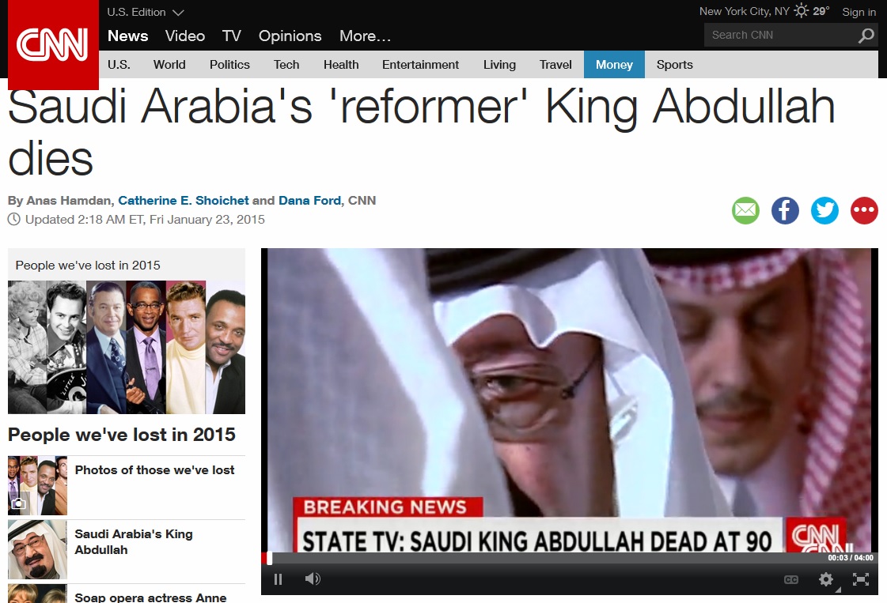Viewport: 887px width, 603px height.
Task: Mute the video volume
Action: tap(313, 579)
